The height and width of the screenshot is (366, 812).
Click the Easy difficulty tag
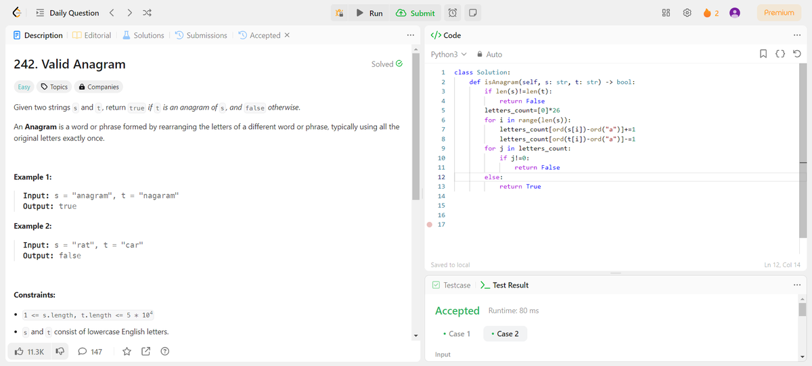[24, 87]
